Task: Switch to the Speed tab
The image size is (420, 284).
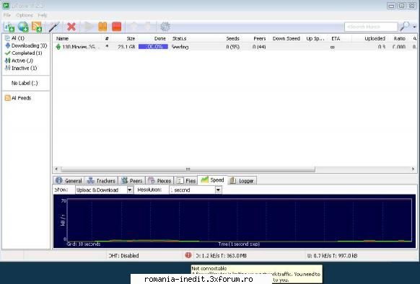Action: 213,180
